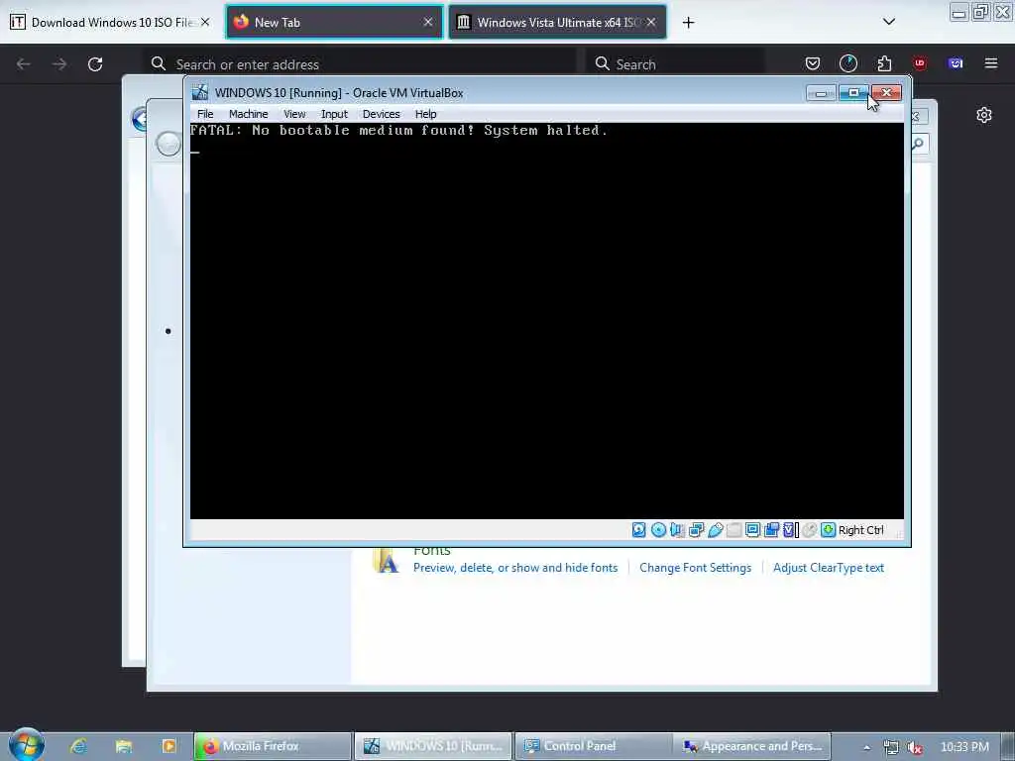Click the network adapters status icon
The image size is (1015, 761).
pyautogui.click(x=697, y=530)
